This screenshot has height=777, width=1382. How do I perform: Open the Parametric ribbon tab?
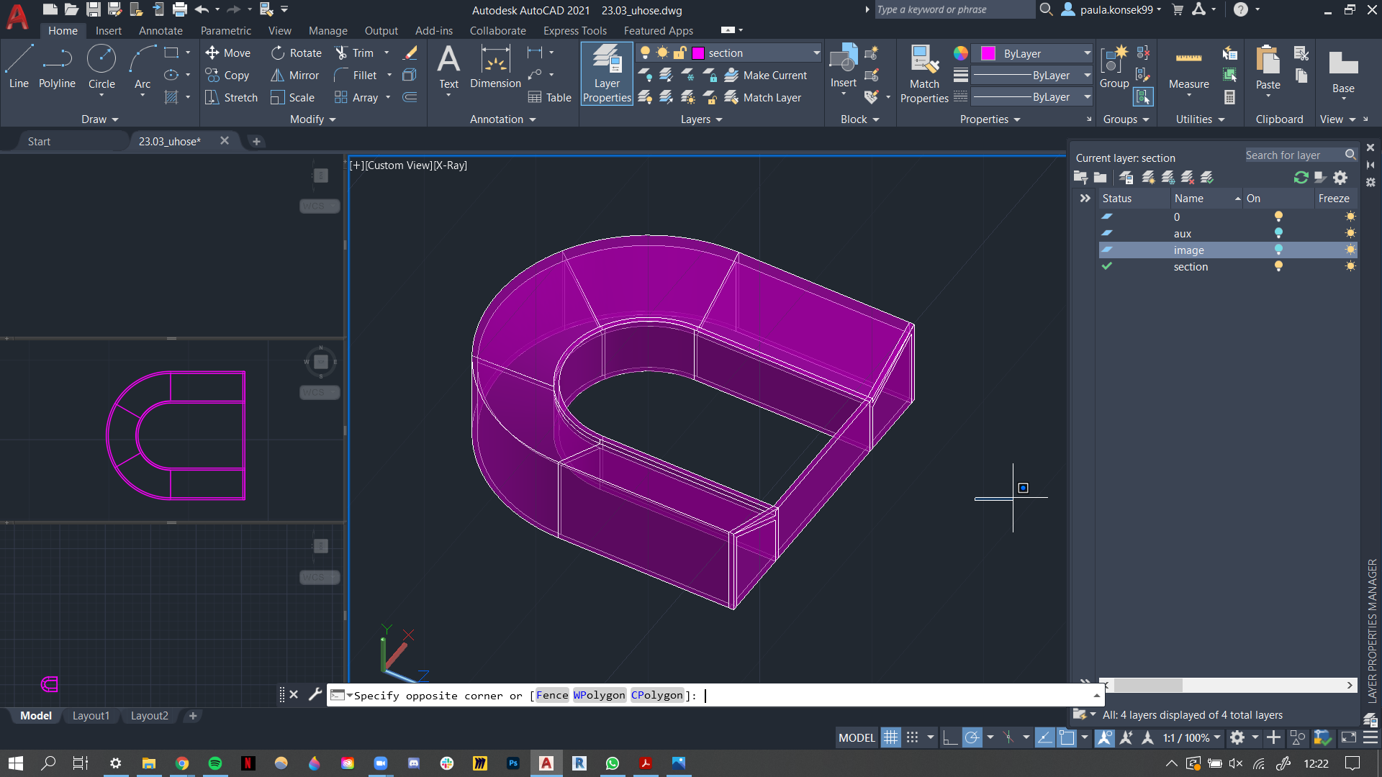pyautogui.click(x=226, y=30)
